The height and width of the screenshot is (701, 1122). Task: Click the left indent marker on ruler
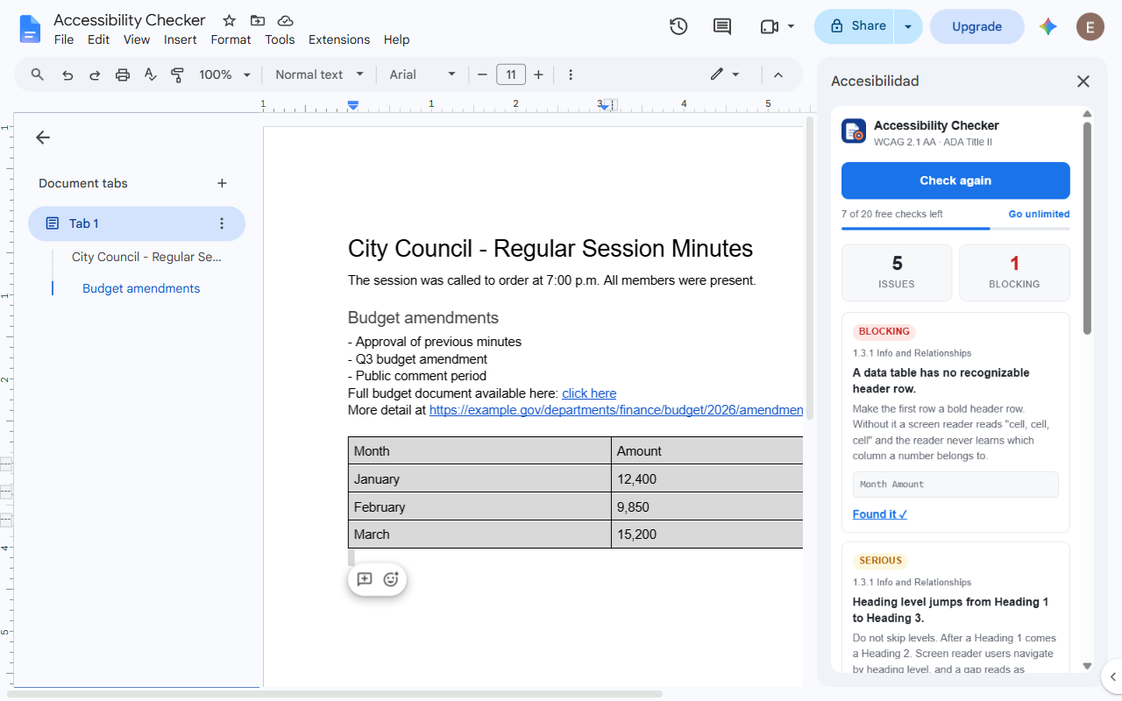point(353,105)
